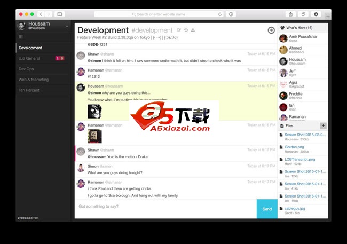
Task: Click the reader info icon beside address bar
Action: tap(231, 14)
